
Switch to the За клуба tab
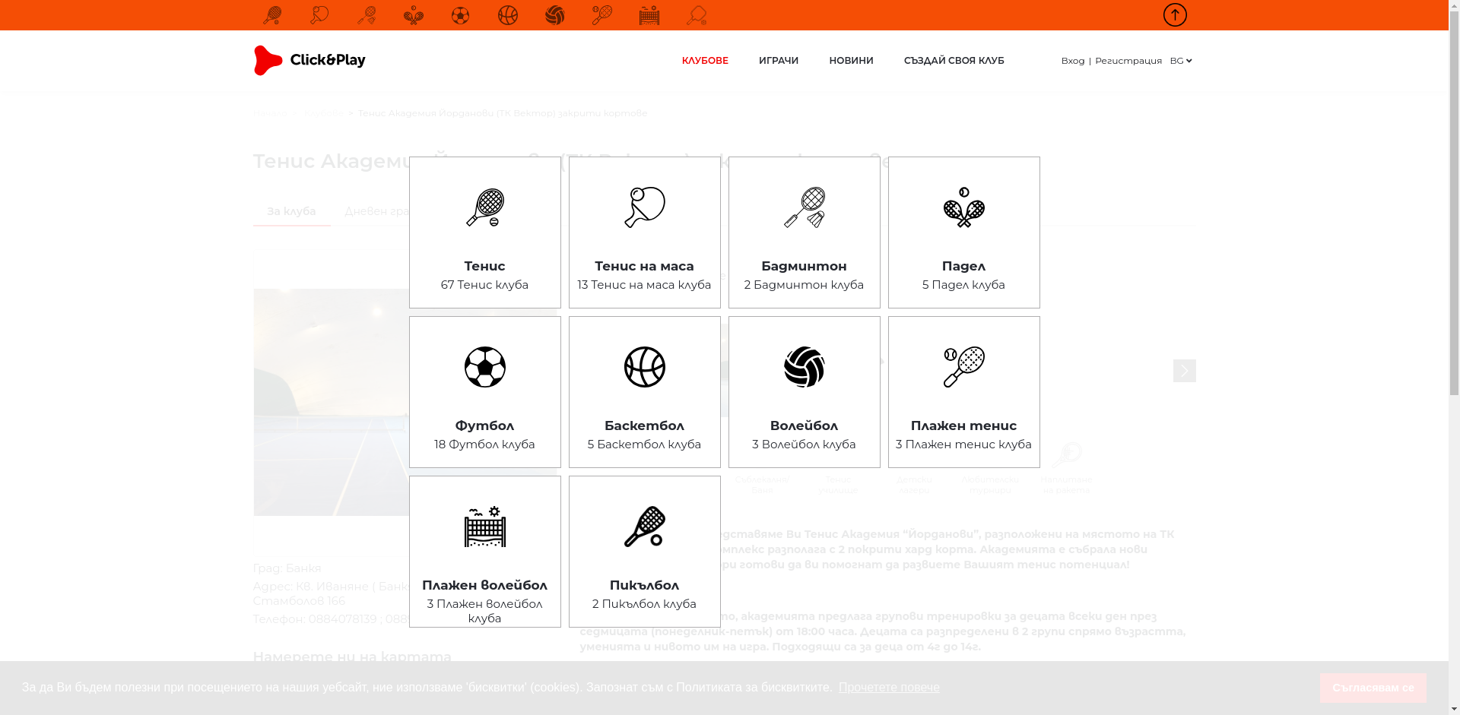coord(291,211)
